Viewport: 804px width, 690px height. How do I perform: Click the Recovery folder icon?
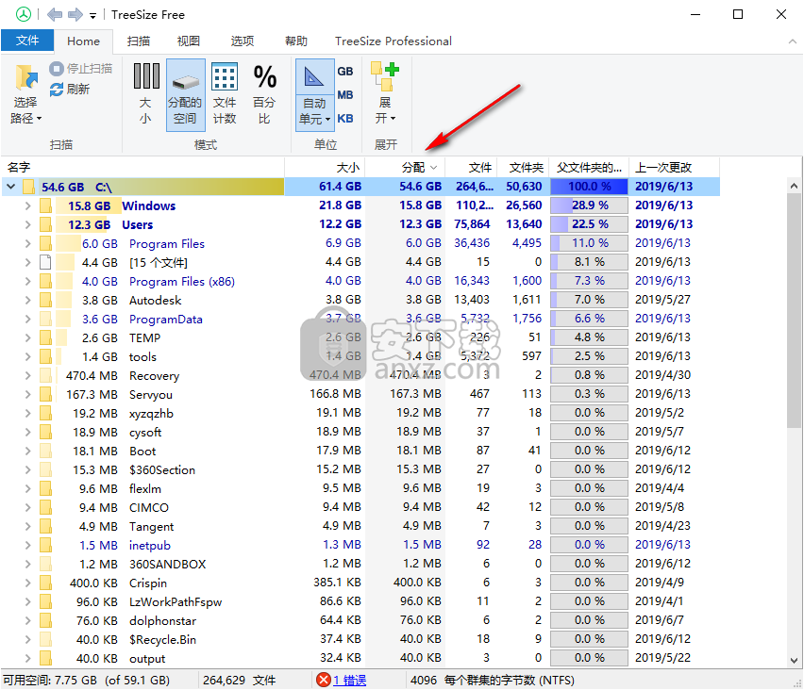tap(45, 375)
